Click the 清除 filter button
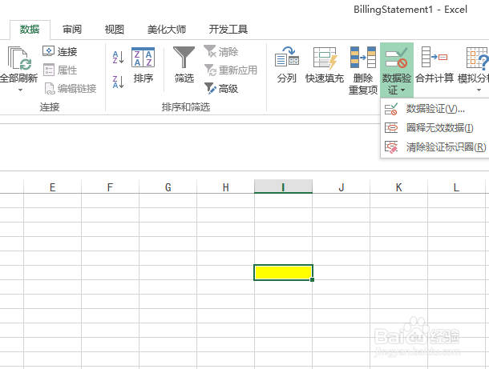 pos(221,51)
